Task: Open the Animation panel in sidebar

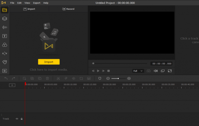Action: coord(5,62)
